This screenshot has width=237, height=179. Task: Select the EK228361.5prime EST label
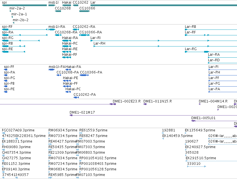pos(30,136)
